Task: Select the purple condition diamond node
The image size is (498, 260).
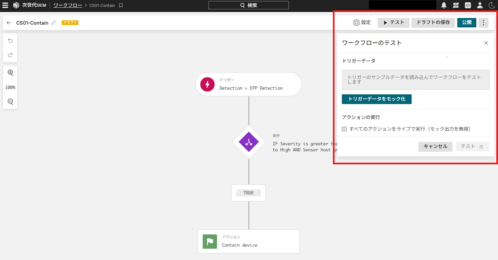Action: tap(248, 142)
